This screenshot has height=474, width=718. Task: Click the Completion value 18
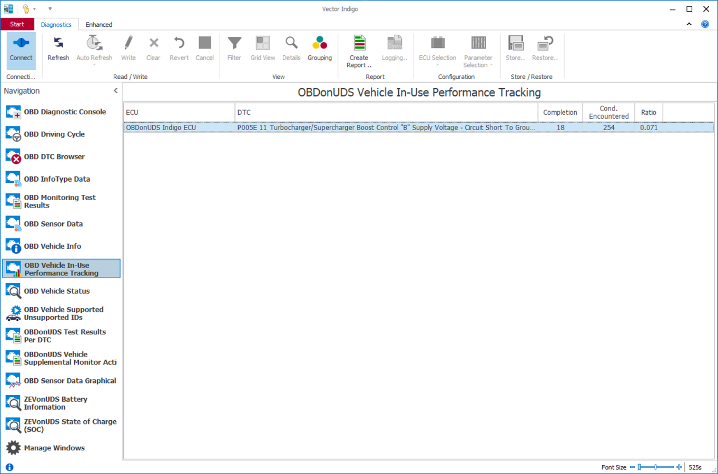pos(560,127)
